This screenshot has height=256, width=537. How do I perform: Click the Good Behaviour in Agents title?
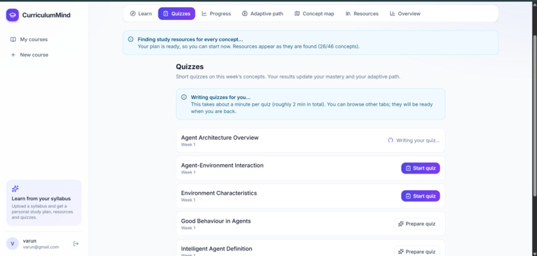(x=216, y=221)
